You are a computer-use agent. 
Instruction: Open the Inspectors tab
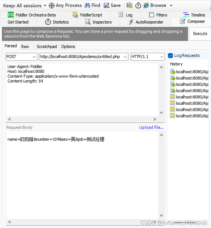pyautogui.click(x=98, y=22)
